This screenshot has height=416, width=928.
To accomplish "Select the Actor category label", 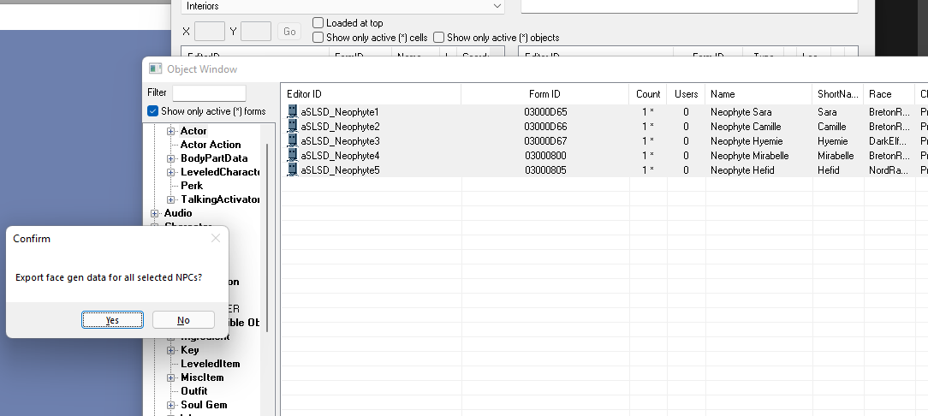I will tap(193, 131).
